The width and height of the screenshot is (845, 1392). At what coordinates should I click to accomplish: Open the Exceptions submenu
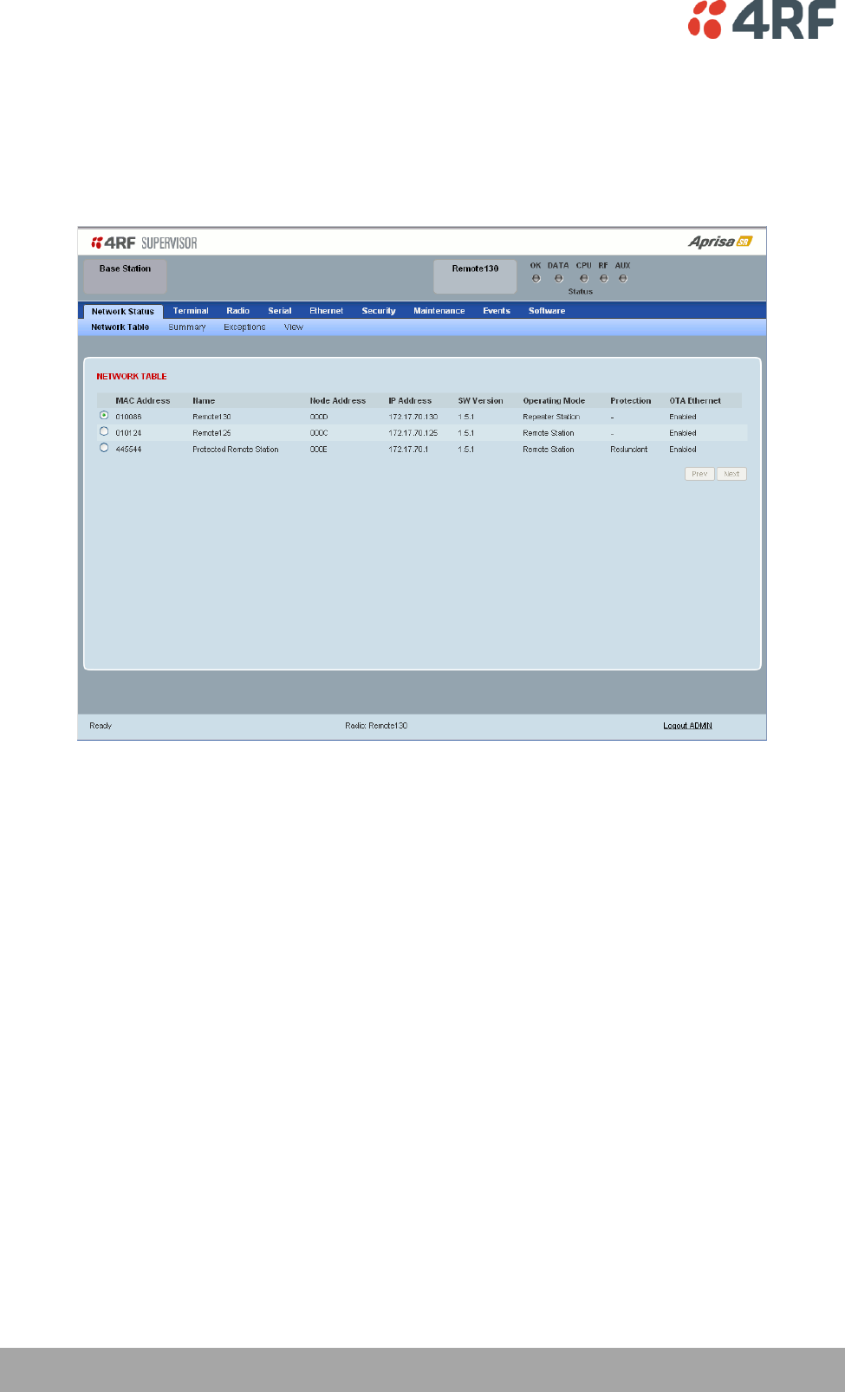click(x=244, y=327)
